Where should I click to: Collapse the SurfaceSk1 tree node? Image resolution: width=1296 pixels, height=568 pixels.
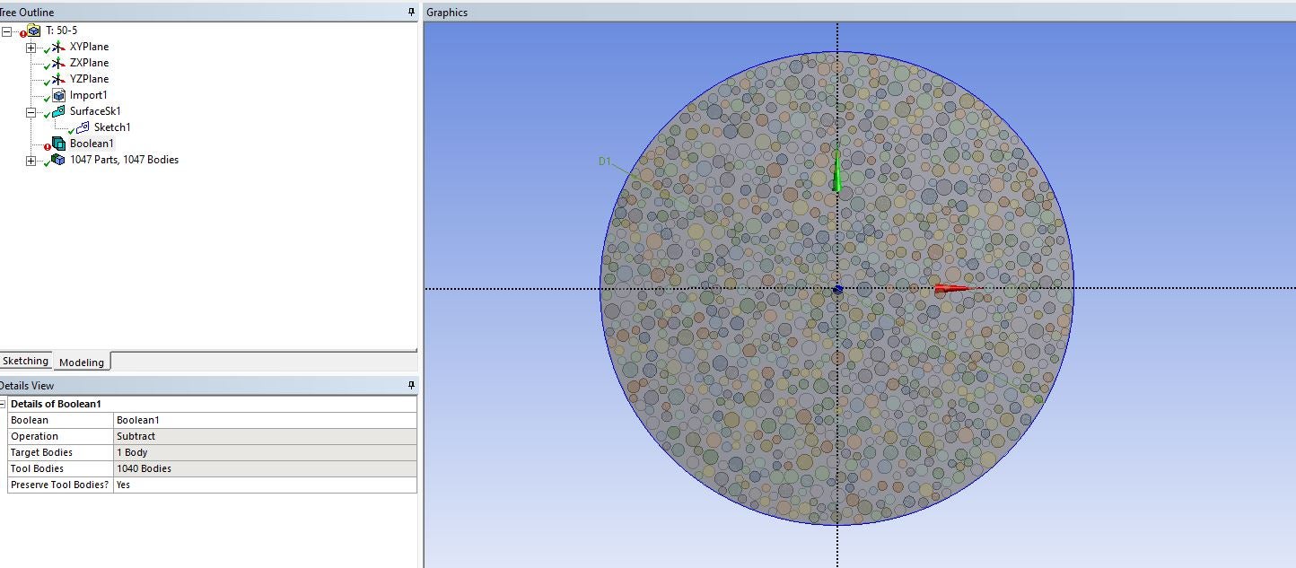[x=31, y=112]
